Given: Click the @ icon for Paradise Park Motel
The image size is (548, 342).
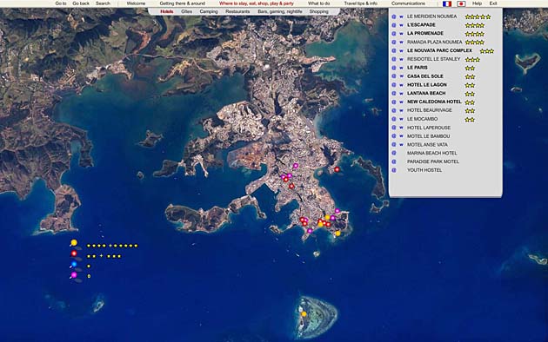Looking at the screenshot, I should pyautogui.click(x=394, y=161).
